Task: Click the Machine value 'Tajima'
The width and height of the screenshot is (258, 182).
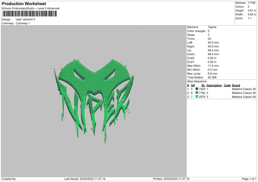Action: tap(212, 27)
